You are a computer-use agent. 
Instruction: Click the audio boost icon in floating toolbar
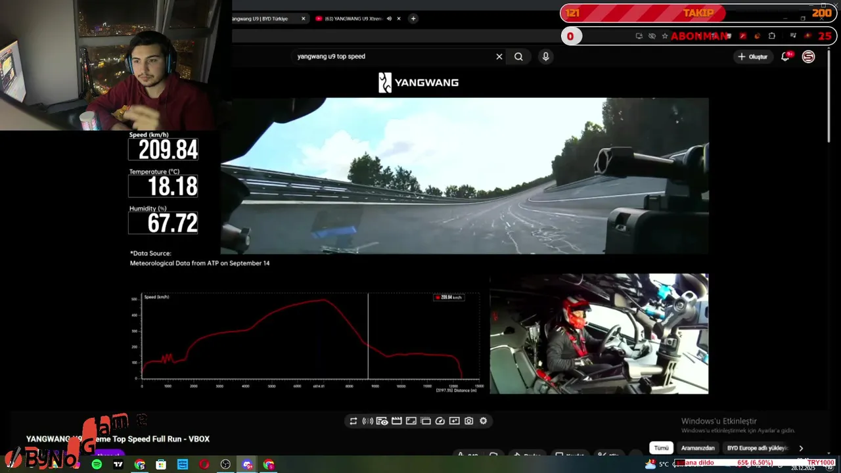pos(368,421)
